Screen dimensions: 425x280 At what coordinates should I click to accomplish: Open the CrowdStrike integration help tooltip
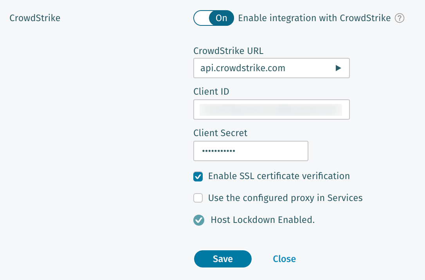pos(400,18)
